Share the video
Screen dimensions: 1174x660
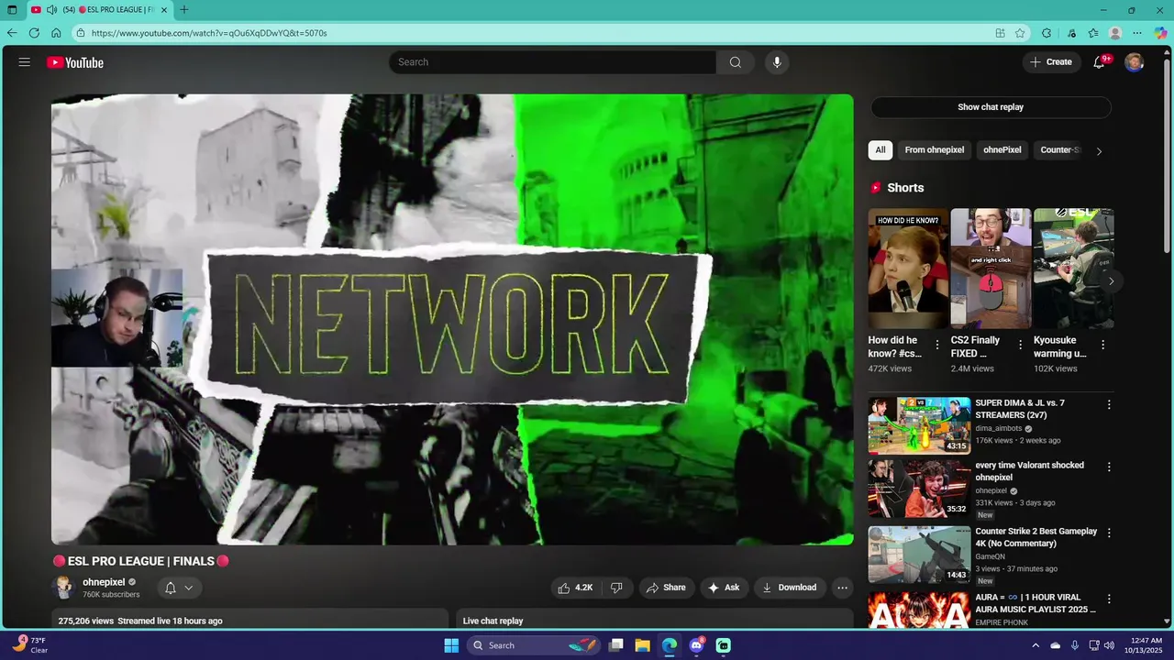coord(666,588)
